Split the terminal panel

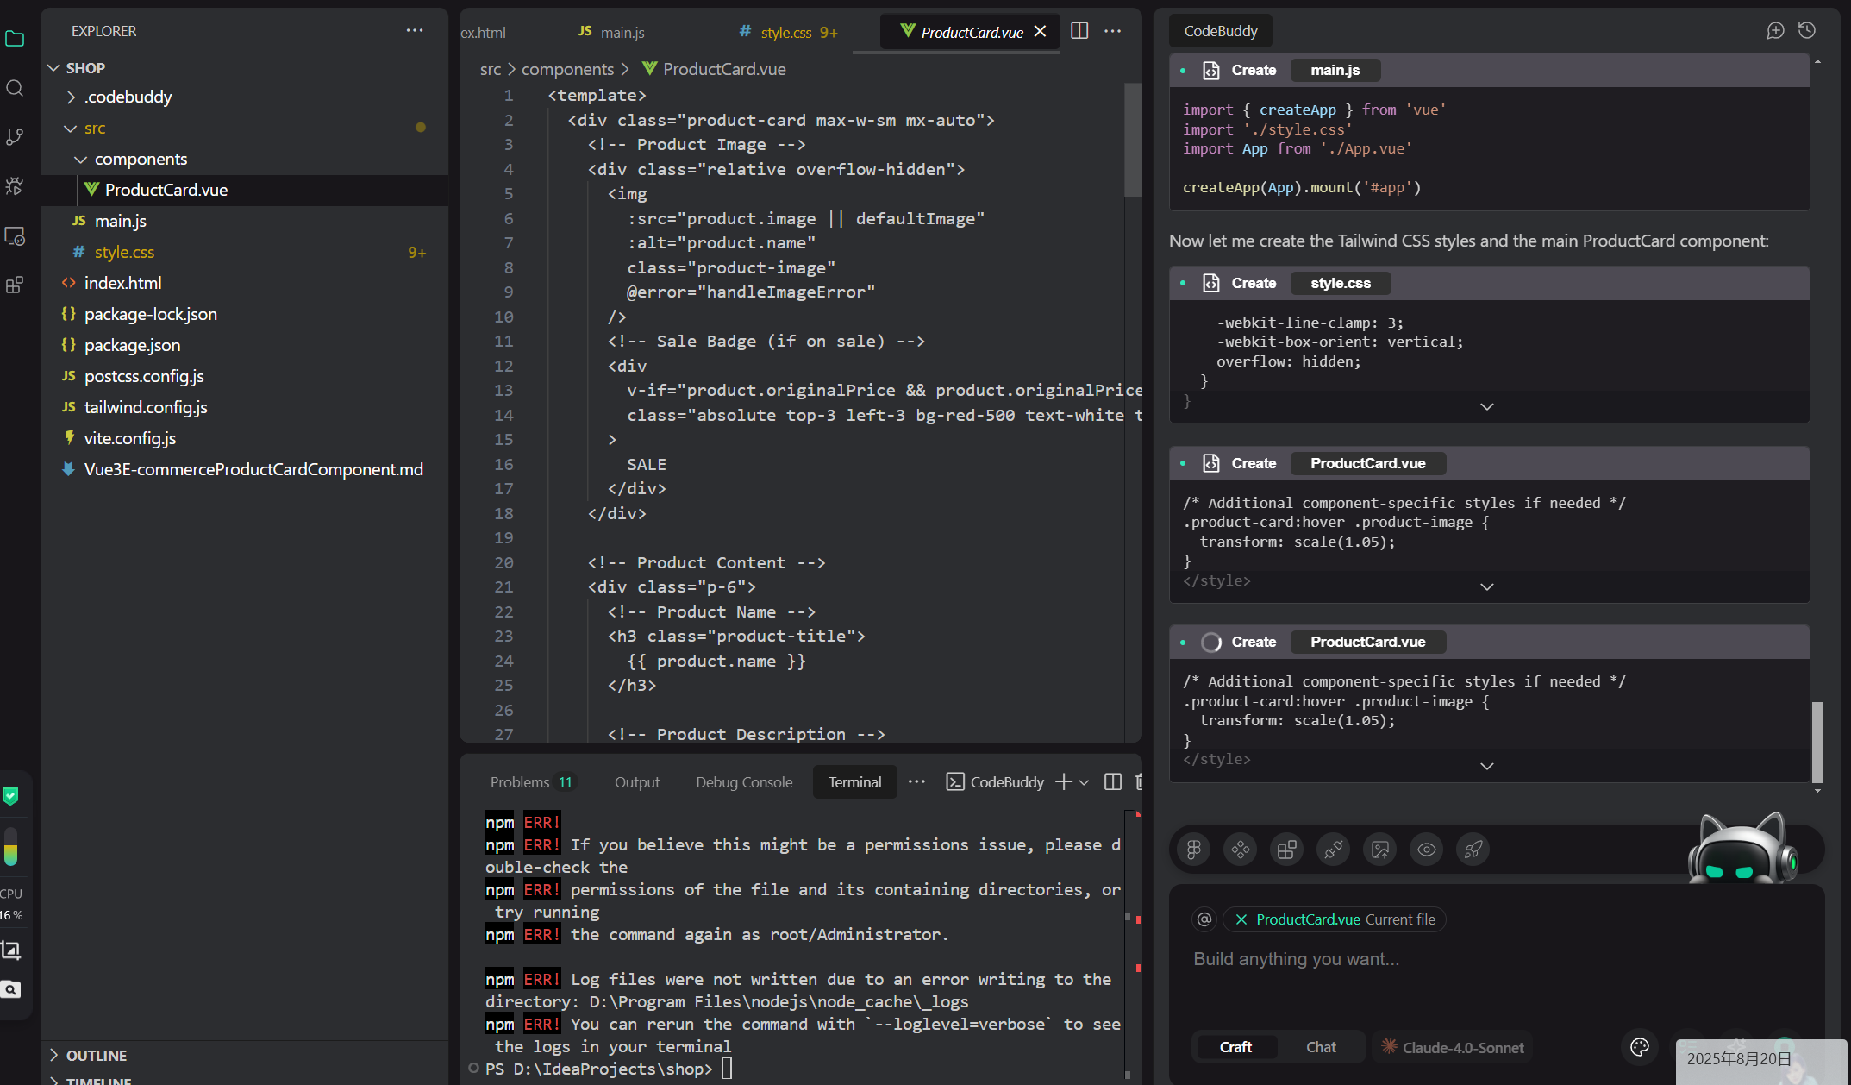(1113, 781)
